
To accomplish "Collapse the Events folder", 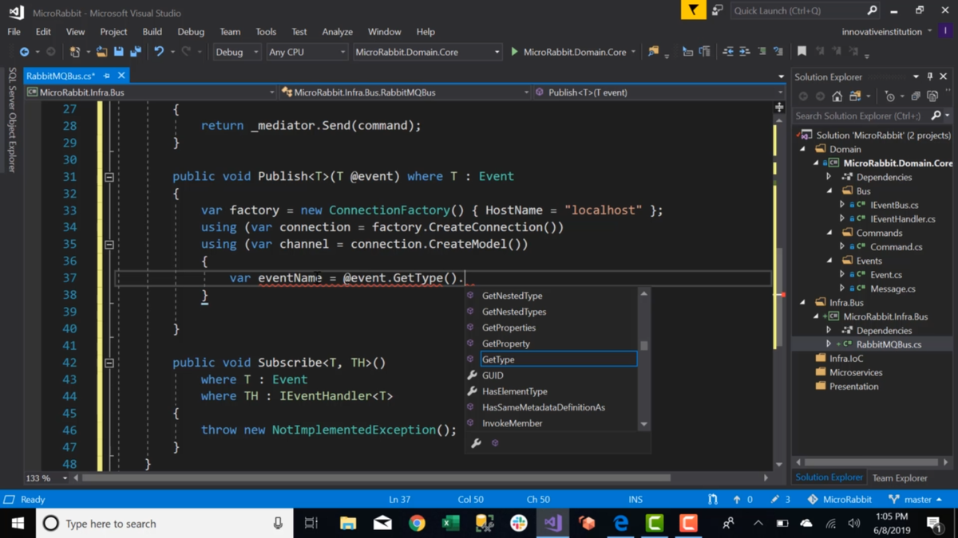I will coord(829,261).
